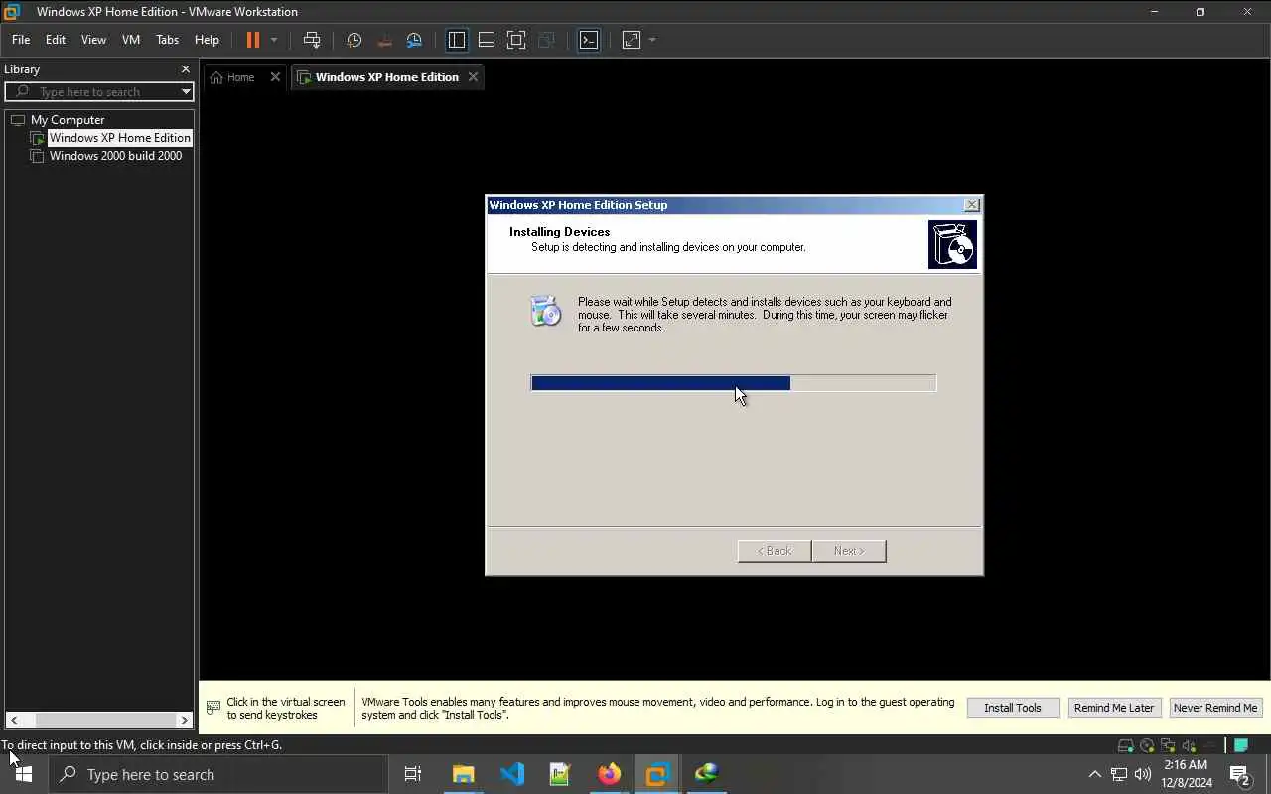Switch to Unity mode icon
This screenshot has width=1271, height=794.
(546, 40)
